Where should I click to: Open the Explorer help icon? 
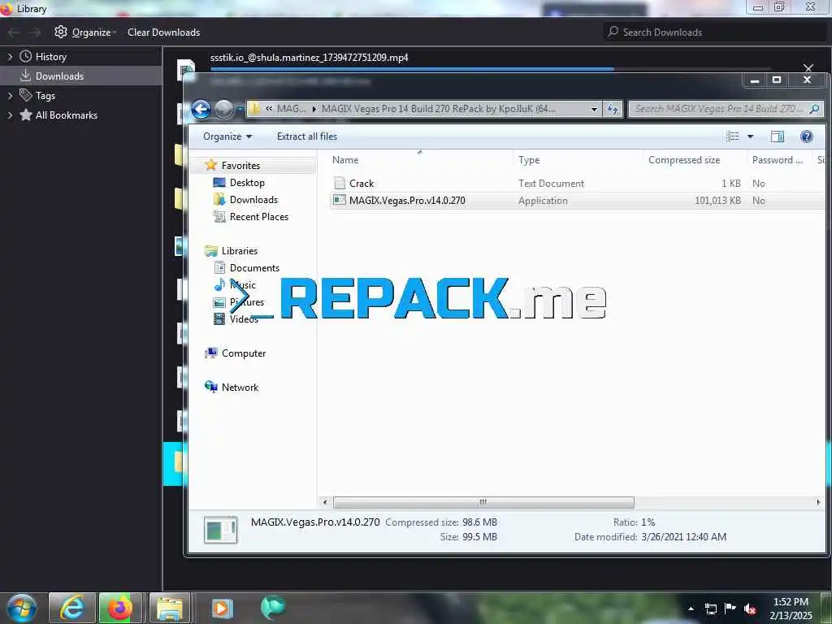coord(806,136)
